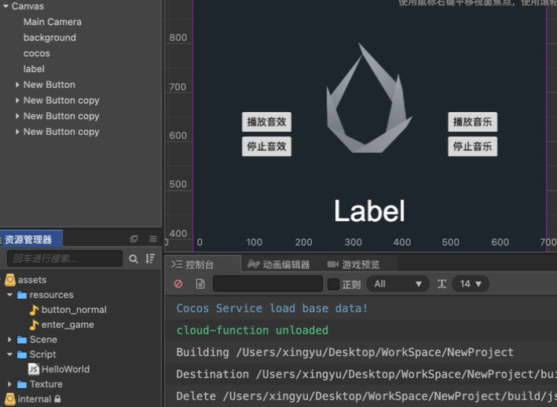Click the 停止音乐 button in scene
Screen dimensions: 557x407
point(472,147)
